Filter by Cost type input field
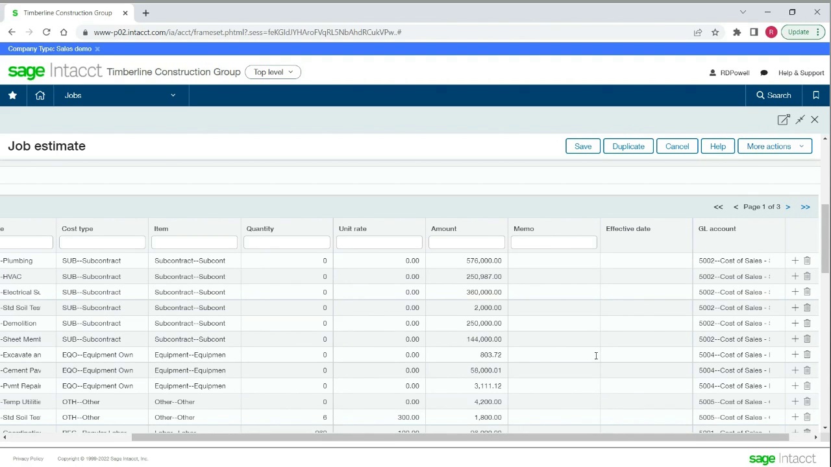Image resolution: width=831 pixels, height=467 pixels. 102,243
